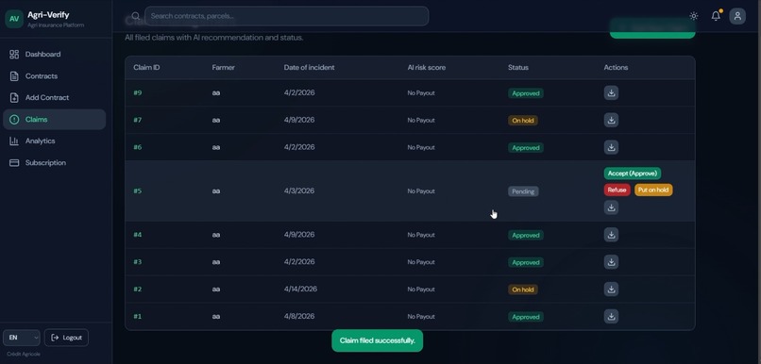Open claim ID #2
Image resolution: width=761 pixels, height=364 pixels.
click(x=137, y=289)
